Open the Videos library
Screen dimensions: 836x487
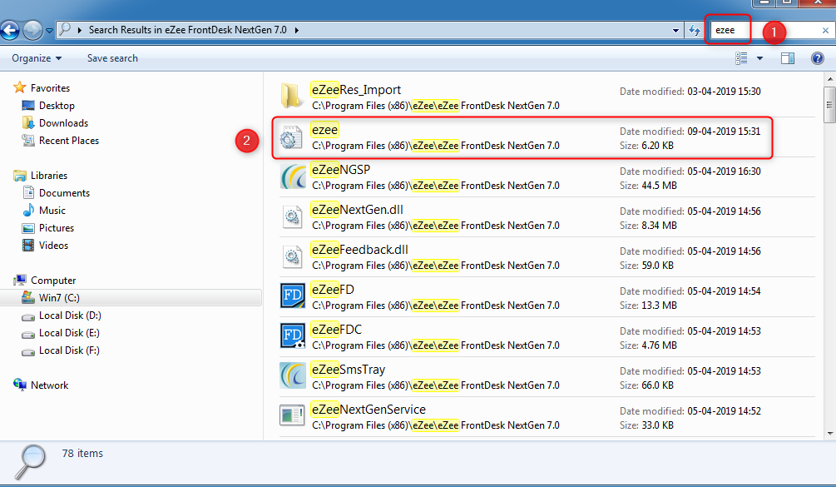tap(53, 246)
